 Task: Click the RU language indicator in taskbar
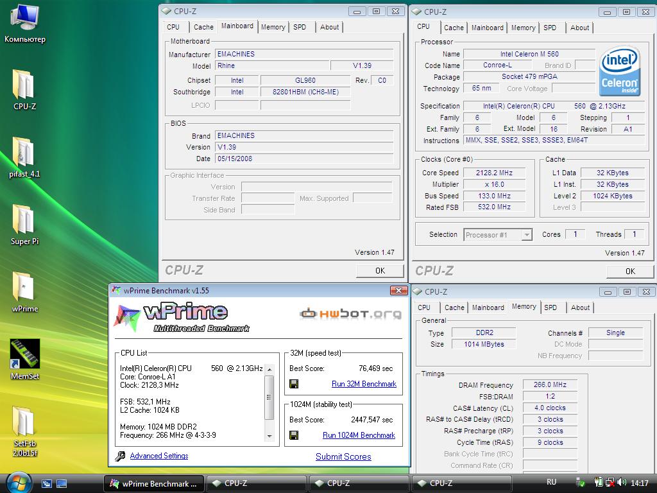[551, 482]
